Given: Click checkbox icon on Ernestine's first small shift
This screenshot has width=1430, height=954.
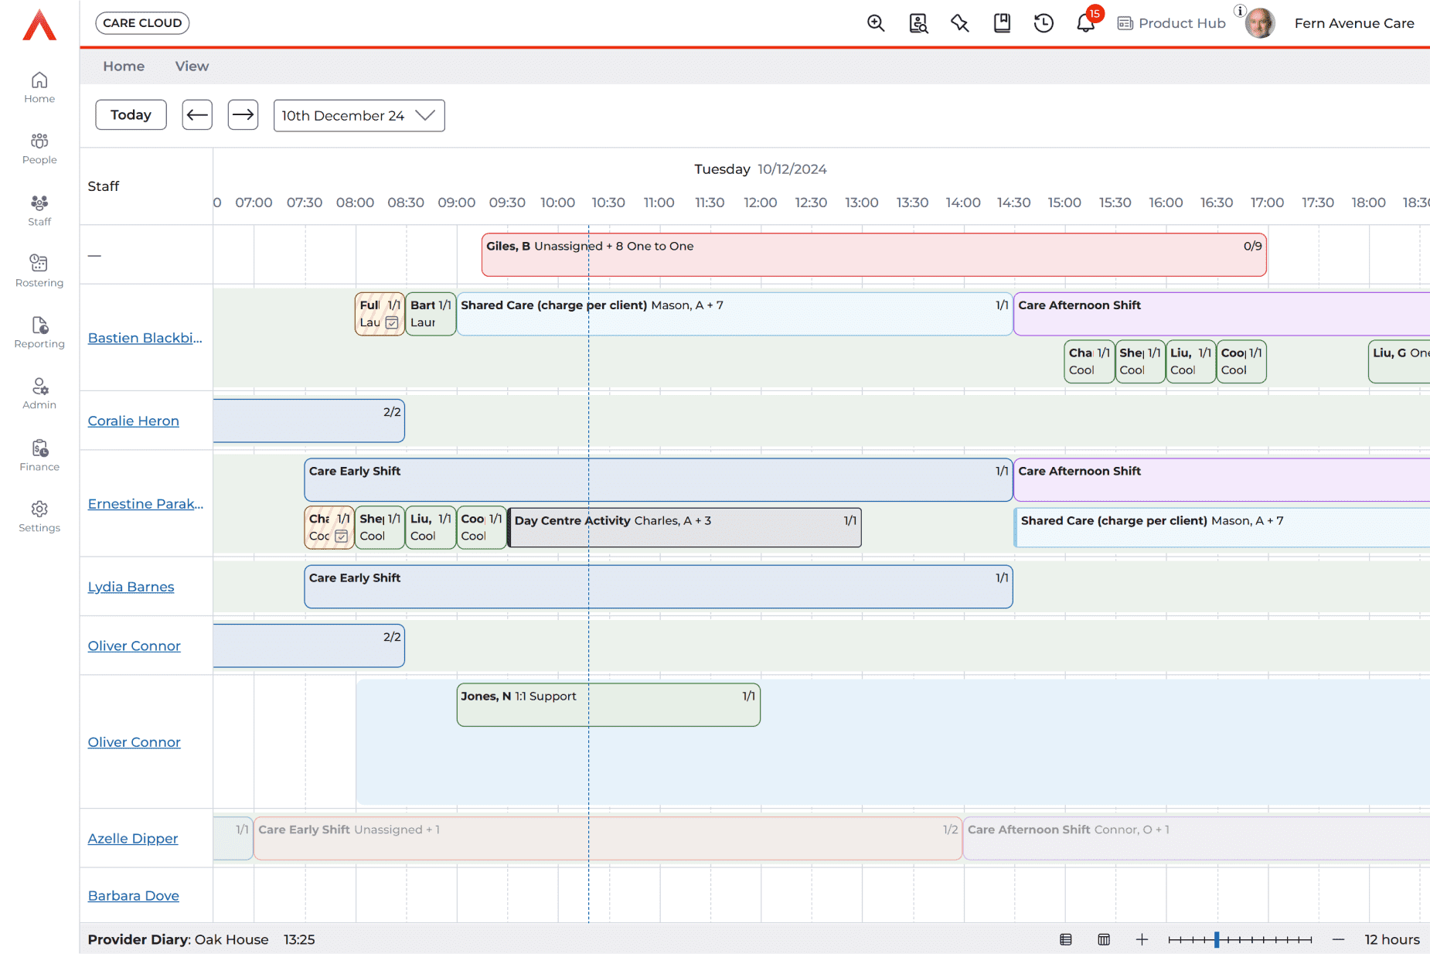Looking at the screenshot, I should [x=341, y=537].
